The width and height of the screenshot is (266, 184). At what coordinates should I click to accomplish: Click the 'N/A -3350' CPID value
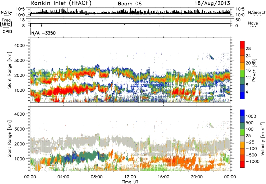[44, 33]
